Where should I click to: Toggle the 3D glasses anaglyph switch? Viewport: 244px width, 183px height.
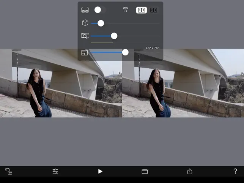[100, 10]
